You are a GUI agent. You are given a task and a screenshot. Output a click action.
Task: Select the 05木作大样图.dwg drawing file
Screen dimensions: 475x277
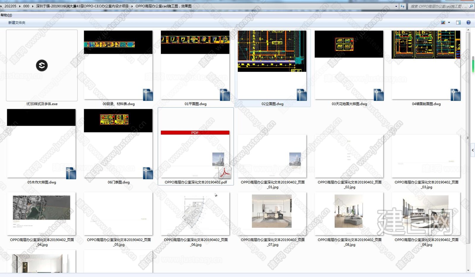42,147
